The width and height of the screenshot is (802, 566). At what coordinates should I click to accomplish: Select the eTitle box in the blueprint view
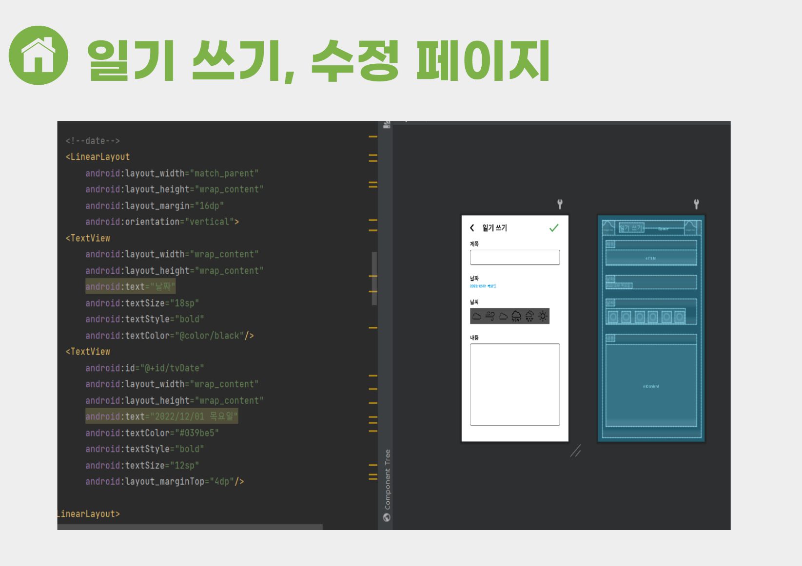click(651, 258)
